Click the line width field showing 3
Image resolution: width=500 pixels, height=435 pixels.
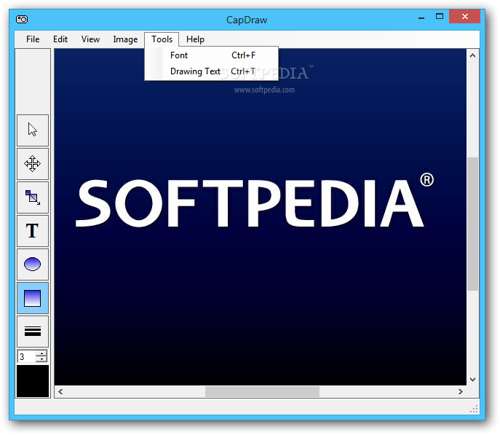27,356
